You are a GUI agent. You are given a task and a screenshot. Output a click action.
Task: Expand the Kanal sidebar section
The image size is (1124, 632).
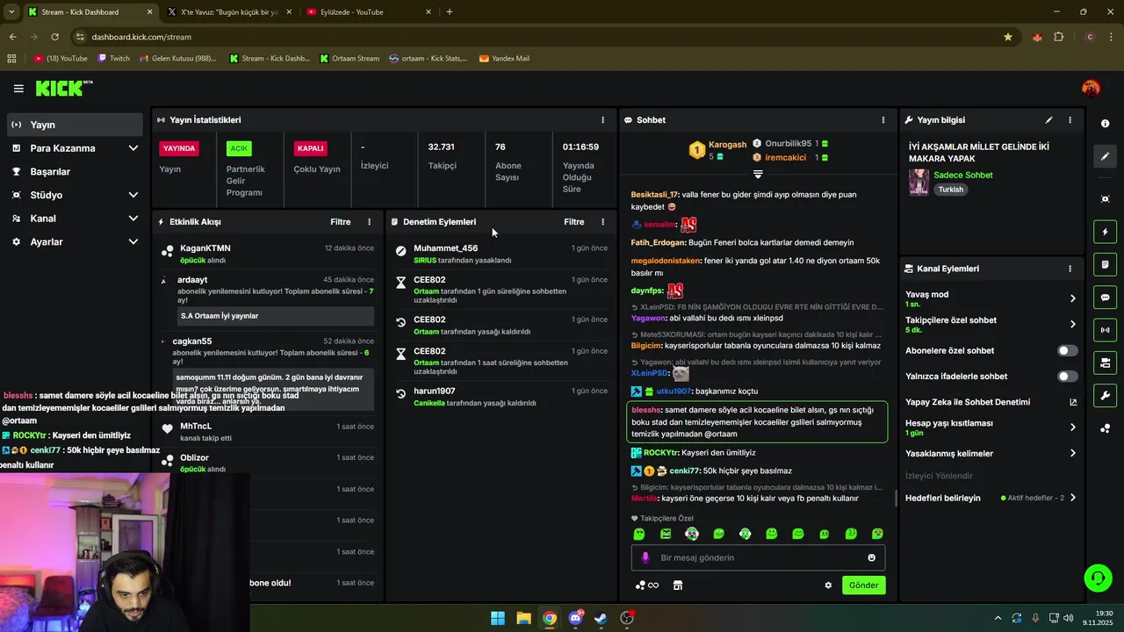[133, 219]
